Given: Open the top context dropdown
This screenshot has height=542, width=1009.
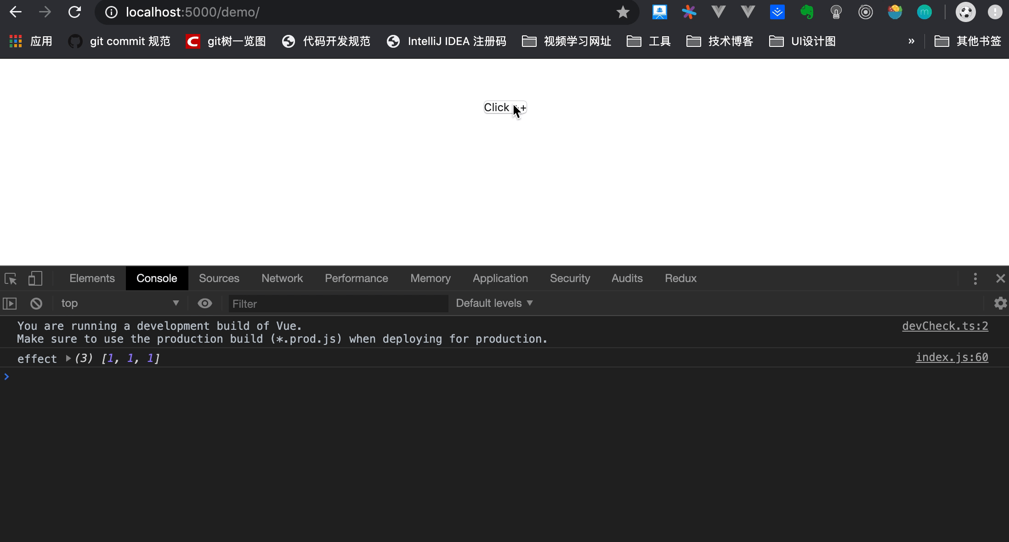Looking at the screenshot, I should click(x=119, y=303).
